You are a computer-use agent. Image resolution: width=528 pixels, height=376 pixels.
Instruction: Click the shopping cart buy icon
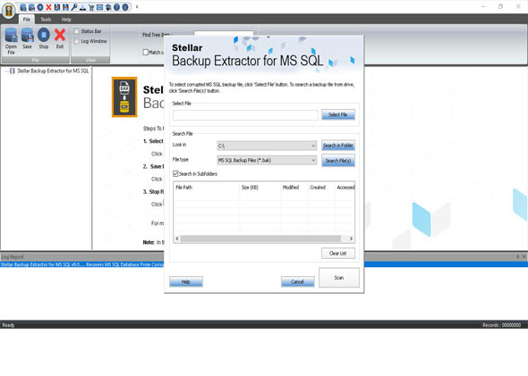(x=91, y=7)
